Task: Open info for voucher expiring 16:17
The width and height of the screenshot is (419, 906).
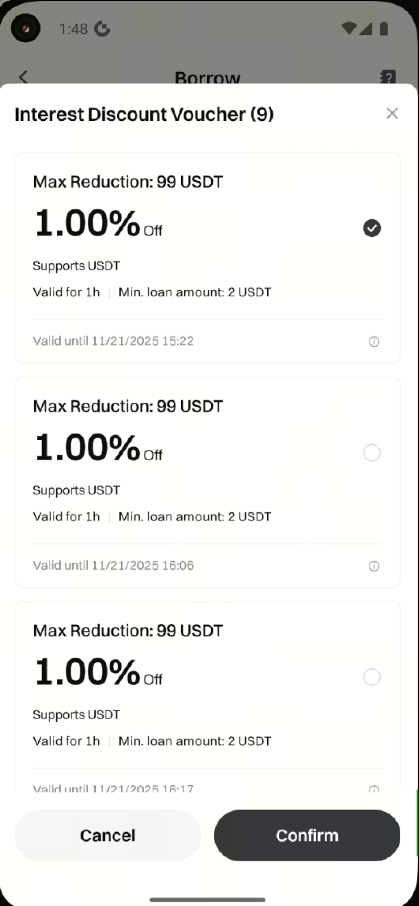Action: tap(374, 789)
